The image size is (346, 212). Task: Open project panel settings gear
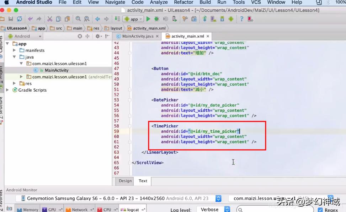pos(98,36)
